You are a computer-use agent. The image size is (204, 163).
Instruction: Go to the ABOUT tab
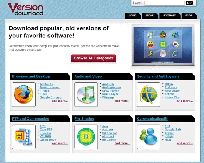pyautogui.click(x=149, y=15)
